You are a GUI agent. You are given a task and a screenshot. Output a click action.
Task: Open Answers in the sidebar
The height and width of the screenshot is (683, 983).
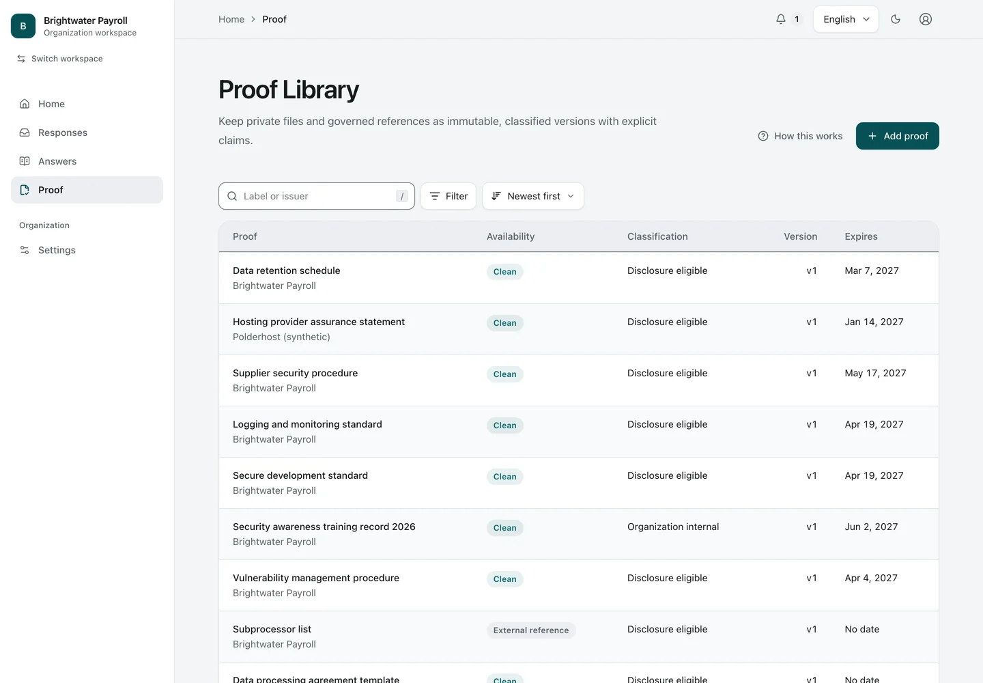pyautogui.click(x=87, y=161)
